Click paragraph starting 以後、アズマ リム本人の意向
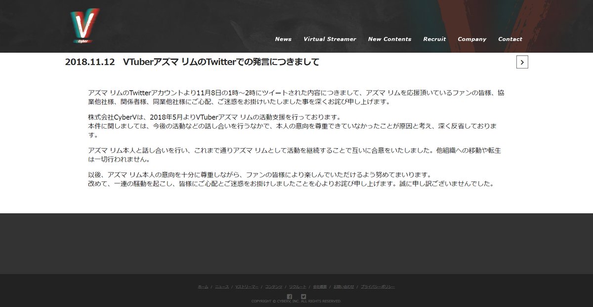593x307 pixels. pos(291,179)
